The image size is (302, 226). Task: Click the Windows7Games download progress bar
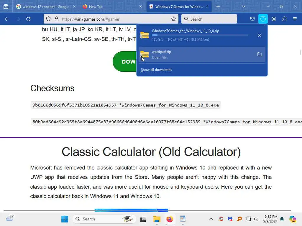[x=200, y=35]
